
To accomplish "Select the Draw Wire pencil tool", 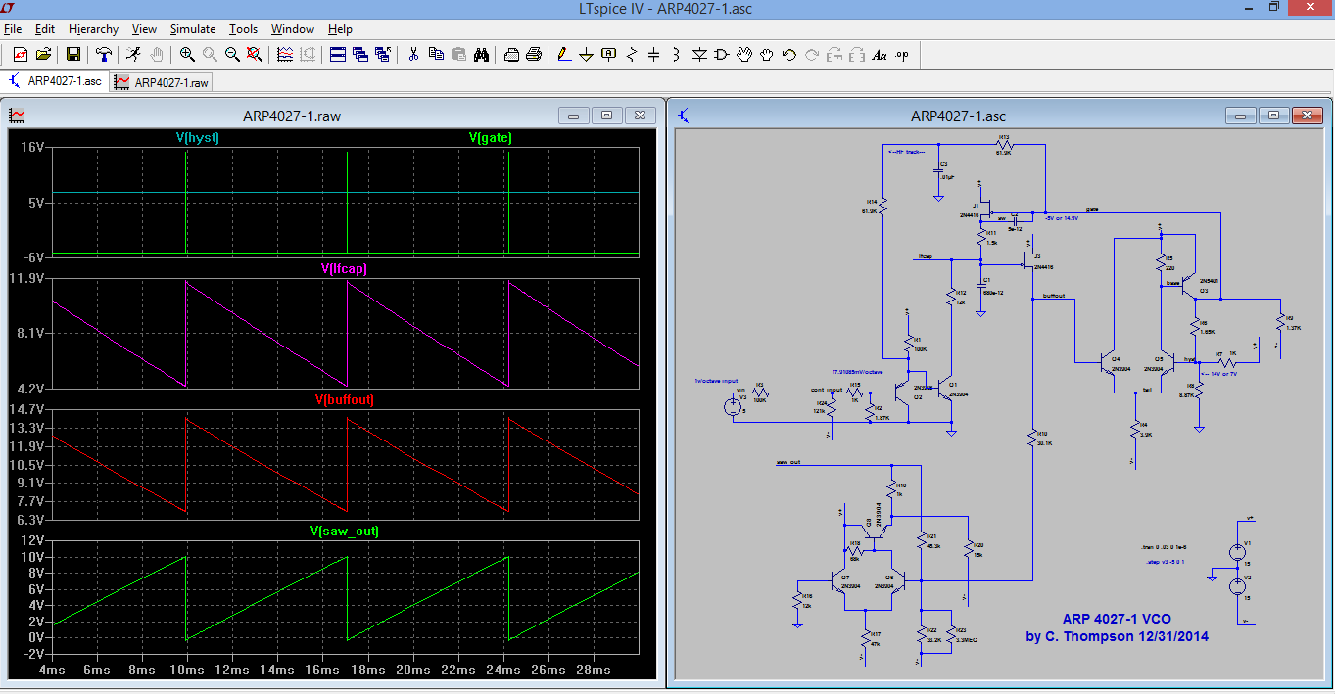I will coord(563,55).
